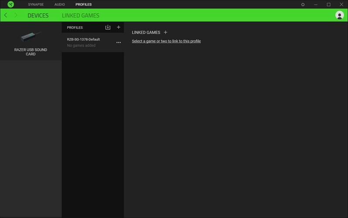
Task: Go forward with the right arrow
Action: click(16, 15)
